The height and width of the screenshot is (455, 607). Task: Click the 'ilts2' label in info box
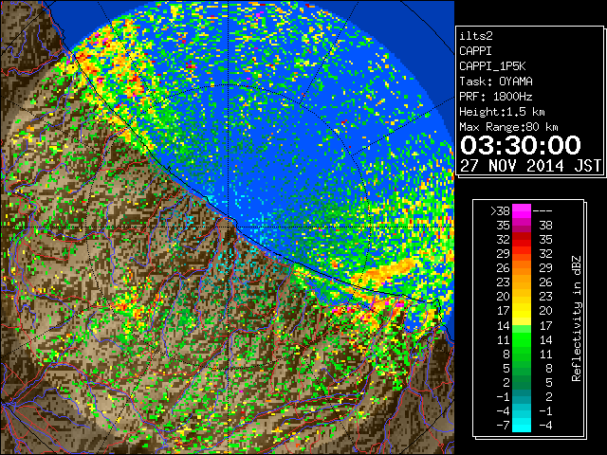476,36
